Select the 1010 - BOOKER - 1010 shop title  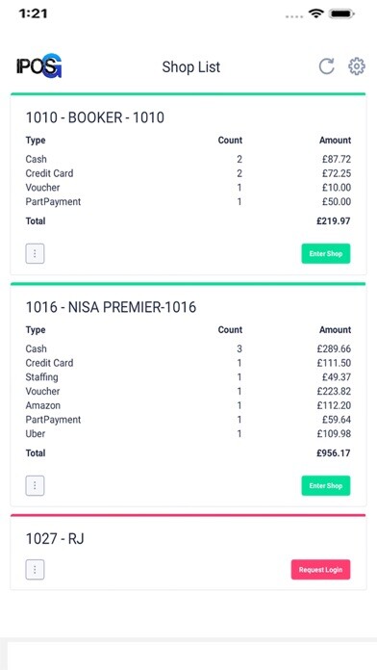pyautogui.click(x=95, y=117)
